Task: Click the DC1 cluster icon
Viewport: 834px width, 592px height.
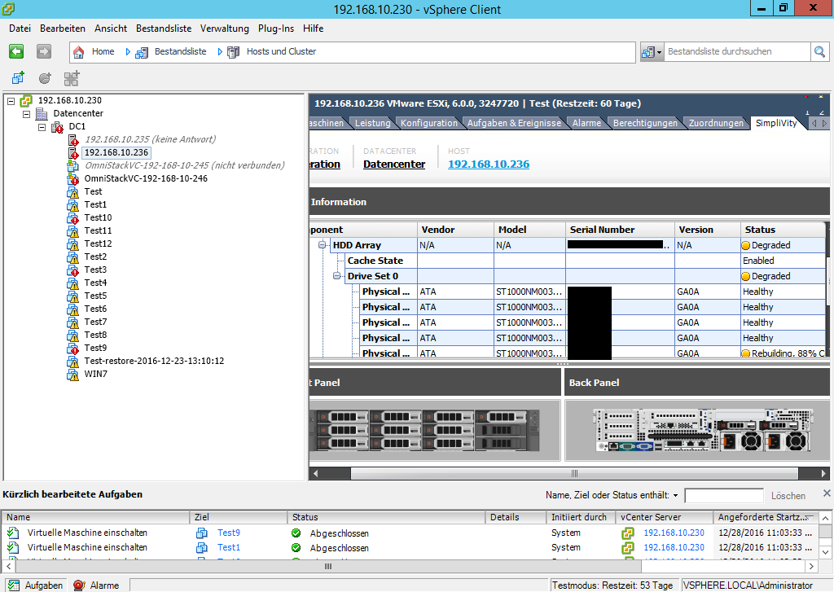Action: coord(57,126)
